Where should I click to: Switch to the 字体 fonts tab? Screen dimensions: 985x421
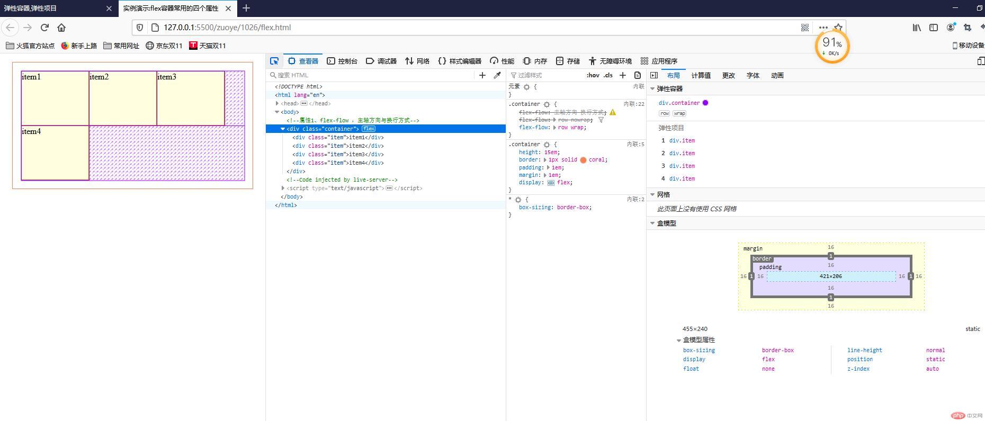pos(753,75)
